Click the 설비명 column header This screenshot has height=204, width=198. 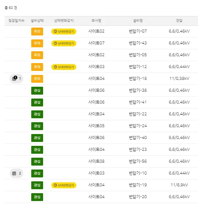click(138, 21)
